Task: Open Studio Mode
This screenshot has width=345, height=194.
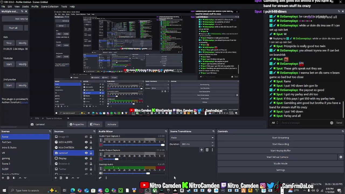Action: pyautogui.click(x=280, y=164)
